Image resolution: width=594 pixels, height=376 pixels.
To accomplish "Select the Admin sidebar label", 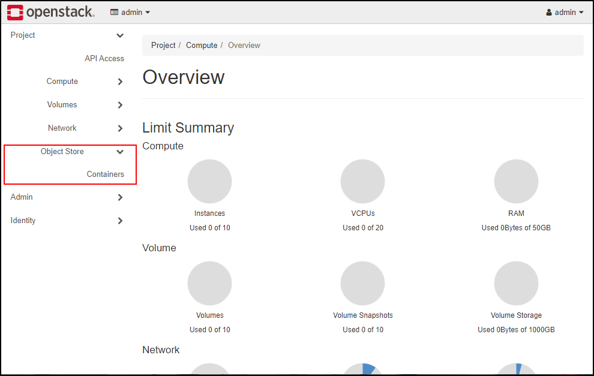I will [22, 197].
